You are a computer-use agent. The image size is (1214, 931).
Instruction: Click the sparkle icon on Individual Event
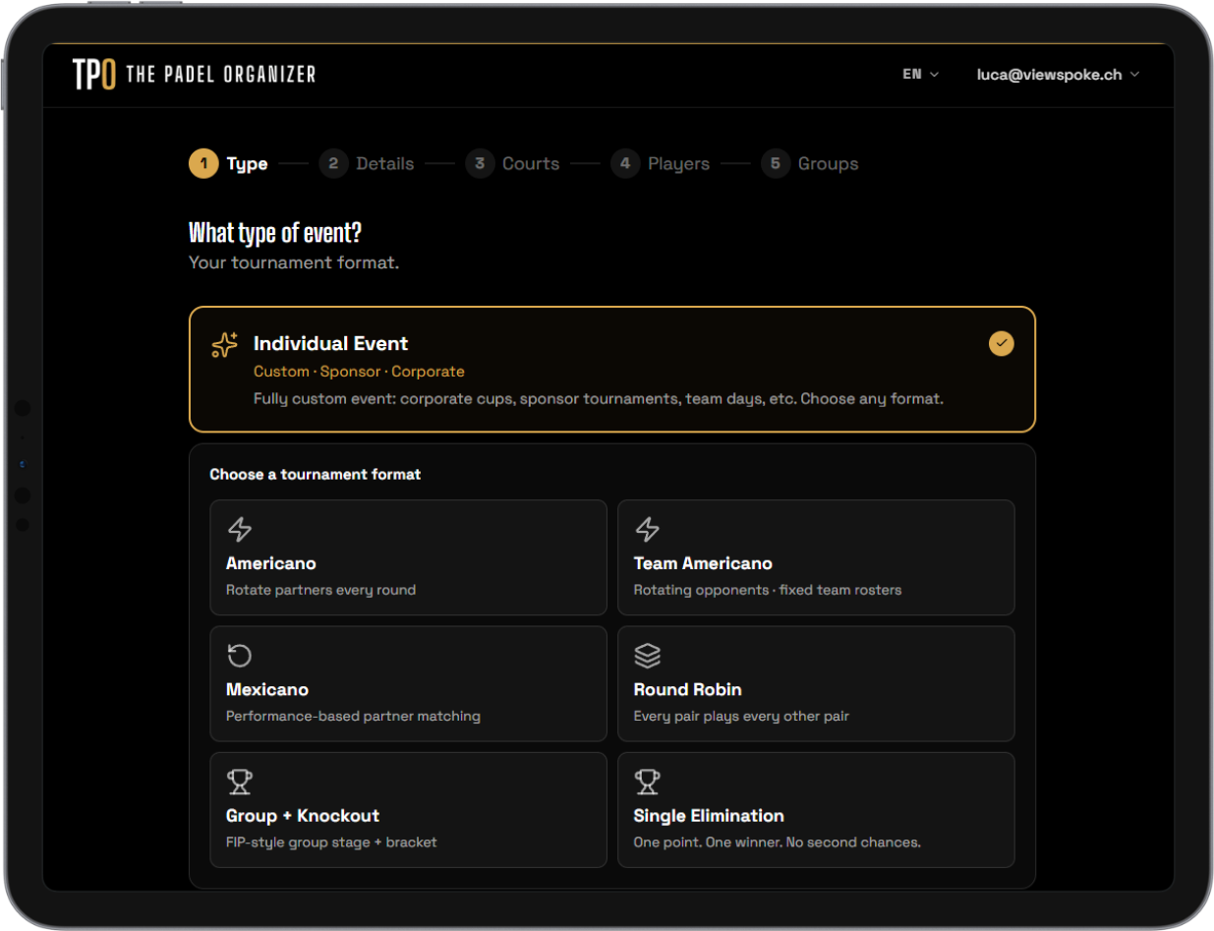[x=225, y=345]
